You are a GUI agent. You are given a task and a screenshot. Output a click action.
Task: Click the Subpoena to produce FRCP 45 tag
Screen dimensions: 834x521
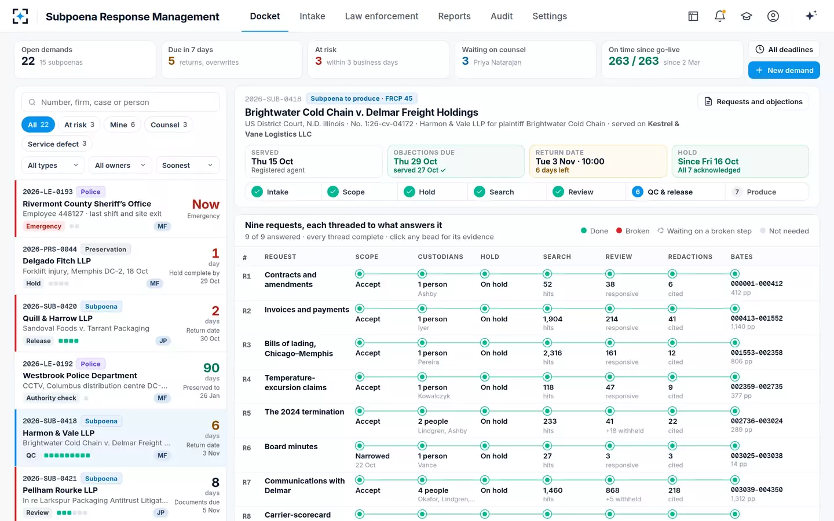tap(361, 99)
